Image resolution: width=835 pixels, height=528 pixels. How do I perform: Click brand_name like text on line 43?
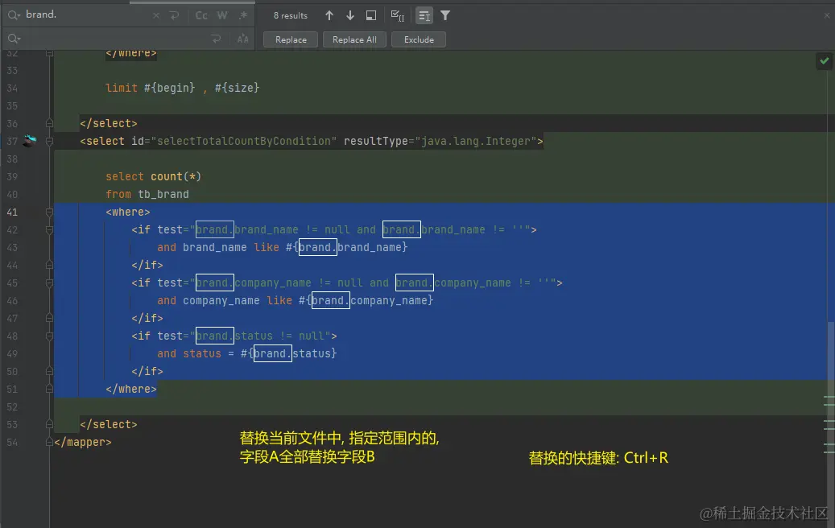click(231, 247)
